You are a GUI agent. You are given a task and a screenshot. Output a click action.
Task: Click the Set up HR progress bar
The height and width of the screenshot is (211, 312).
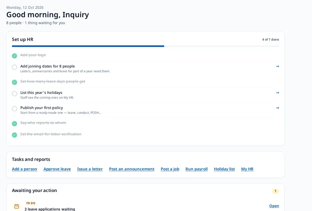145,46
